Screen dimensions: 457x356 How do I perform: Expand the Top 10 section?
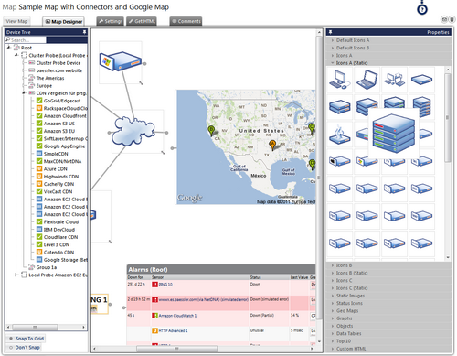388,341
